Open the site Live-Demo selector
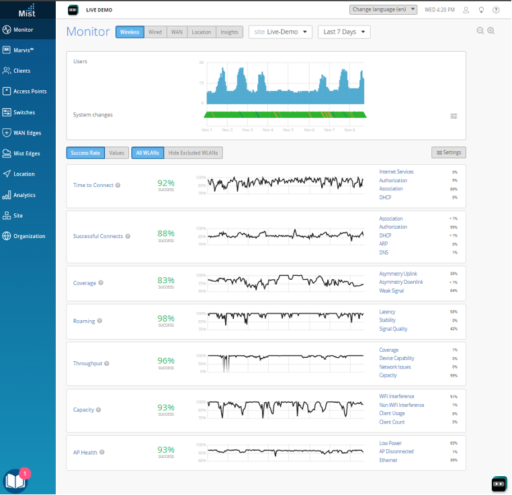This screenshot has height=495, width=512. (x=280, y=32)
